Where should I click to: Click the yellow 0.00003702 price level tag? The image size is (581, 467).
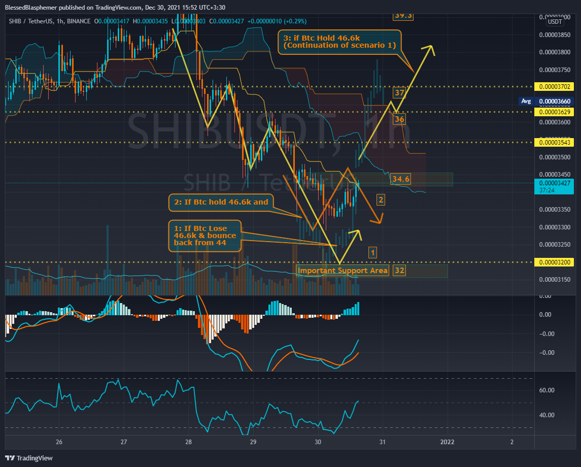click(x=554, y=87)
